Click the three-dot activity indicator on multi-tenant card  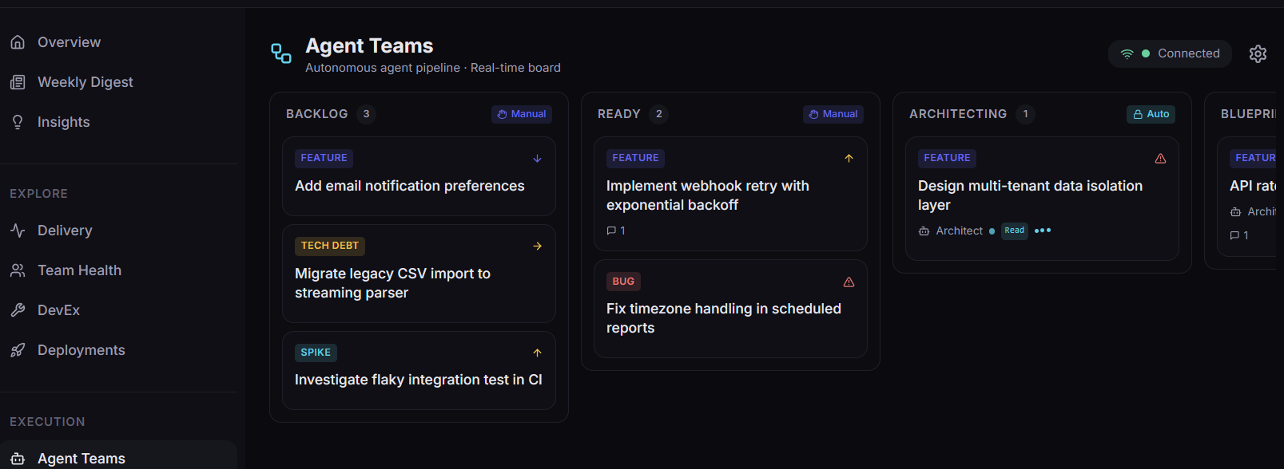click(x=1043, y=231)
